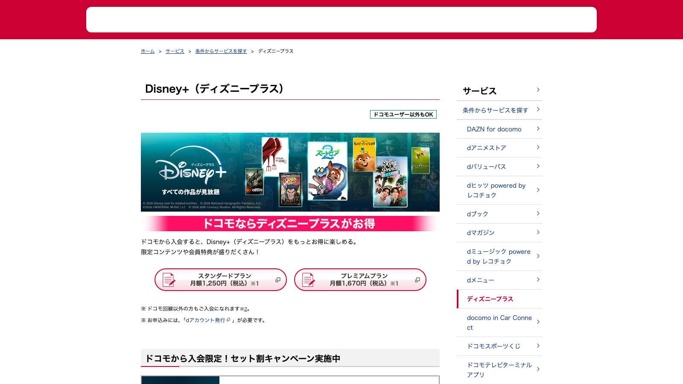
Task: Click the ドコモユーザー以外もOK badge
Action: [403, 114]
